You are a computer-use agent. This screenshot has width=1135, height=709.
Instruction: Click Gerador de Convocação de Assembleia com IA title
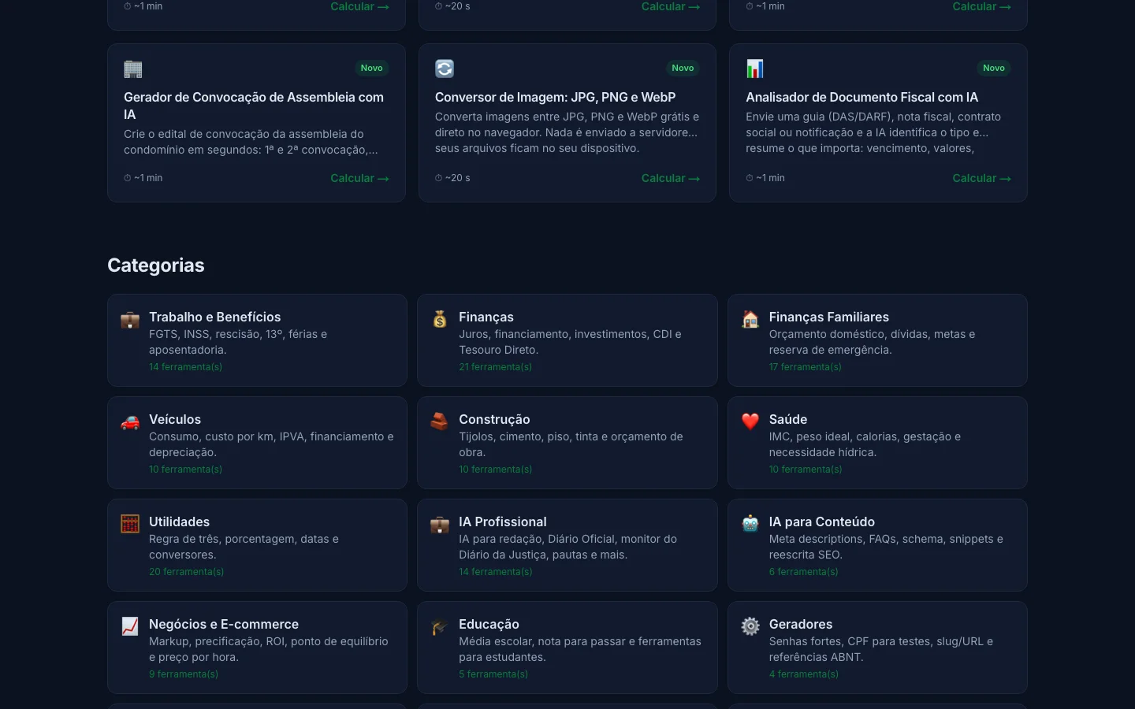point(254,106)
